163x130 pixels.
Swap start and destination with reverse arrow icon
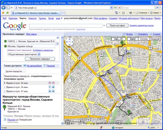click(57, 44)
